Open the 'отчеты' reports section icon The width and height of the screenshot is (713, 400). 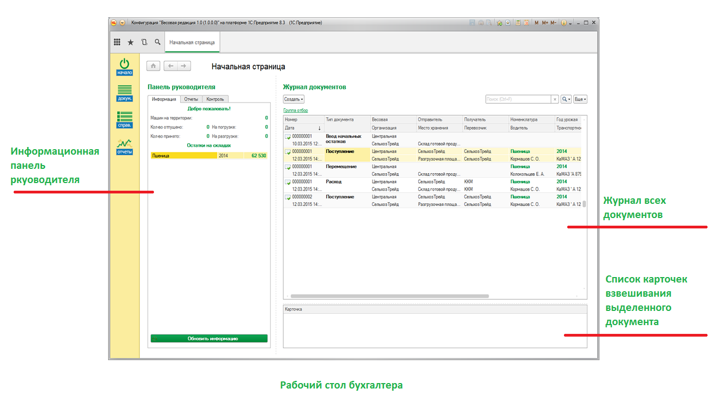click(x=124, y=146)
